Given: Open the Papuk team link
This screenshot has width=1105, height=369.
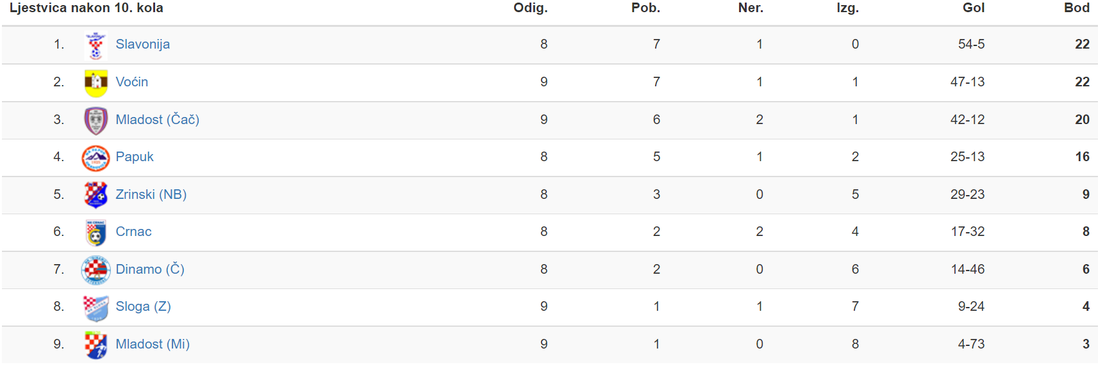Looking at the screenshot, I should (x=135, y=157).
